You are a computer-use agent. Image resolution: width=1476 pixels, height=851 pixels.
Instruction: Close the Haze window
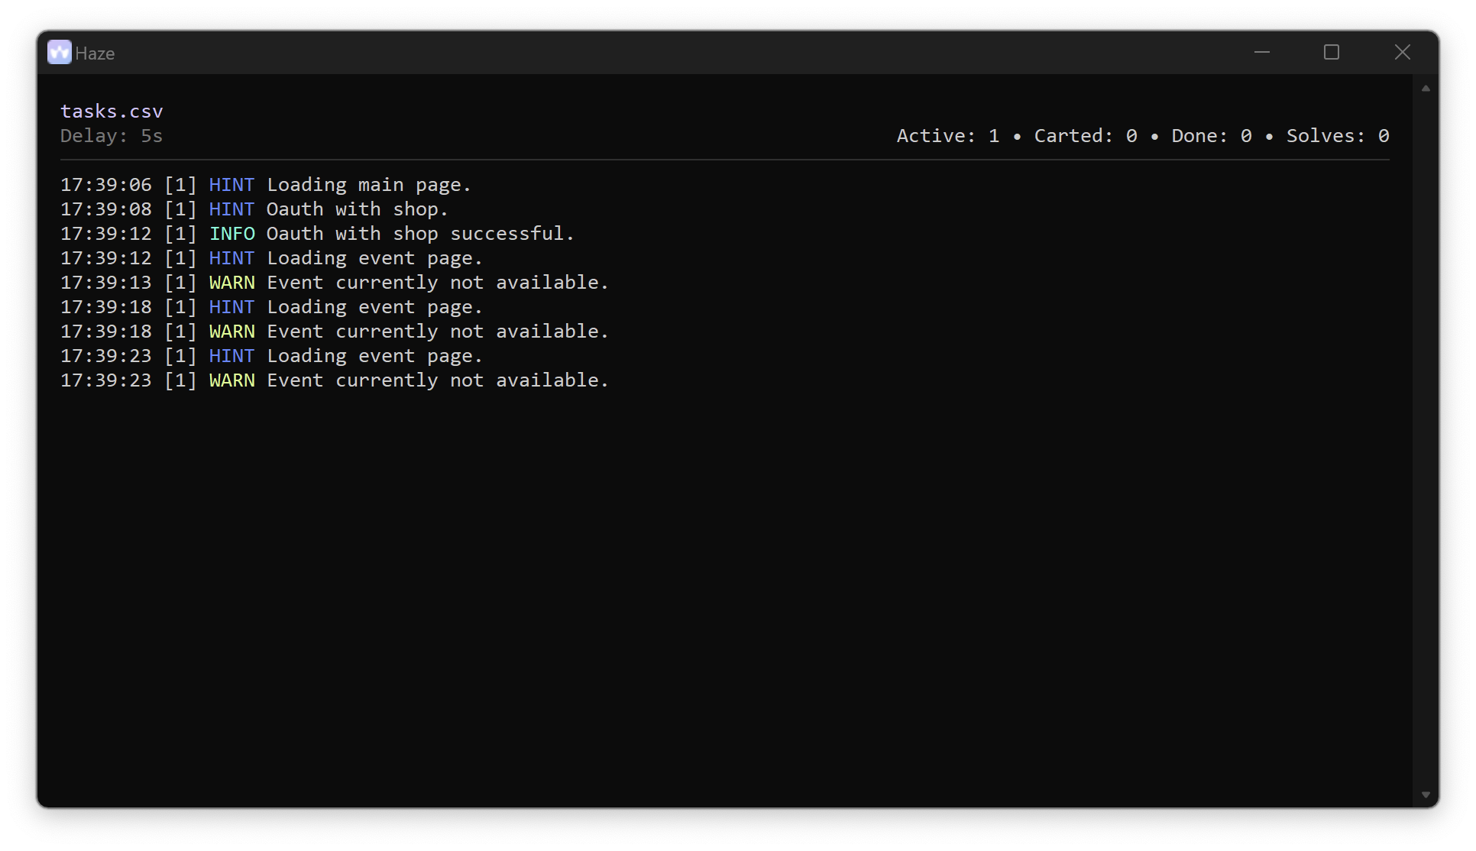[x=1403, y=52]
